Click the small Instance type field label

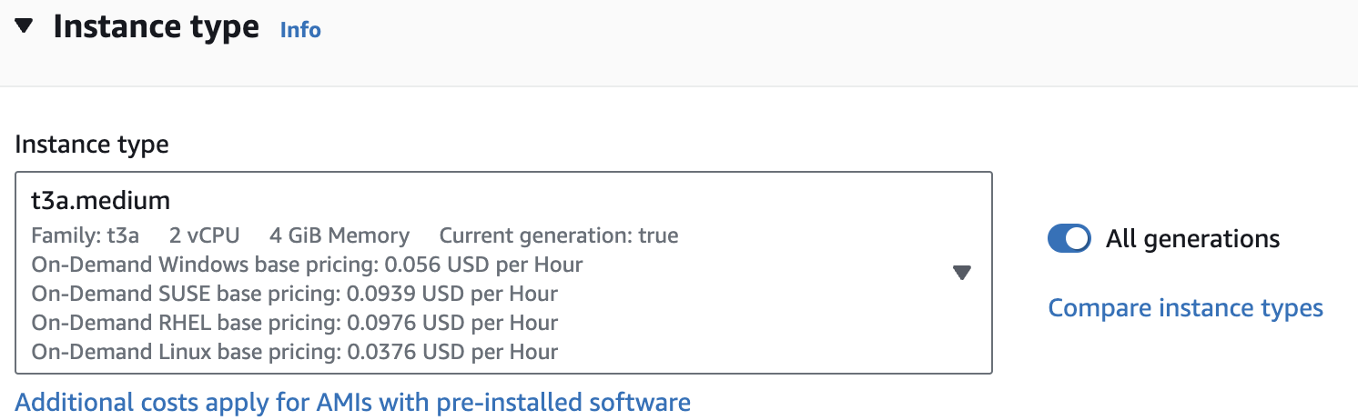[x=92, y=145]
